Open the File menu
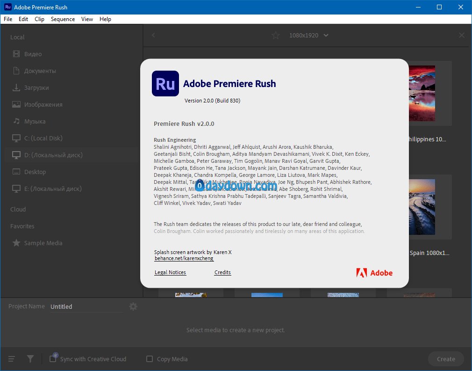This screenshot has width=472, height=371. click(x=8, y=19)
